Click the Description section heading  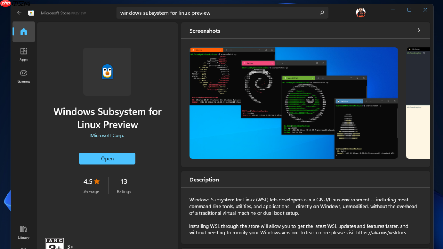click(204, 180)
